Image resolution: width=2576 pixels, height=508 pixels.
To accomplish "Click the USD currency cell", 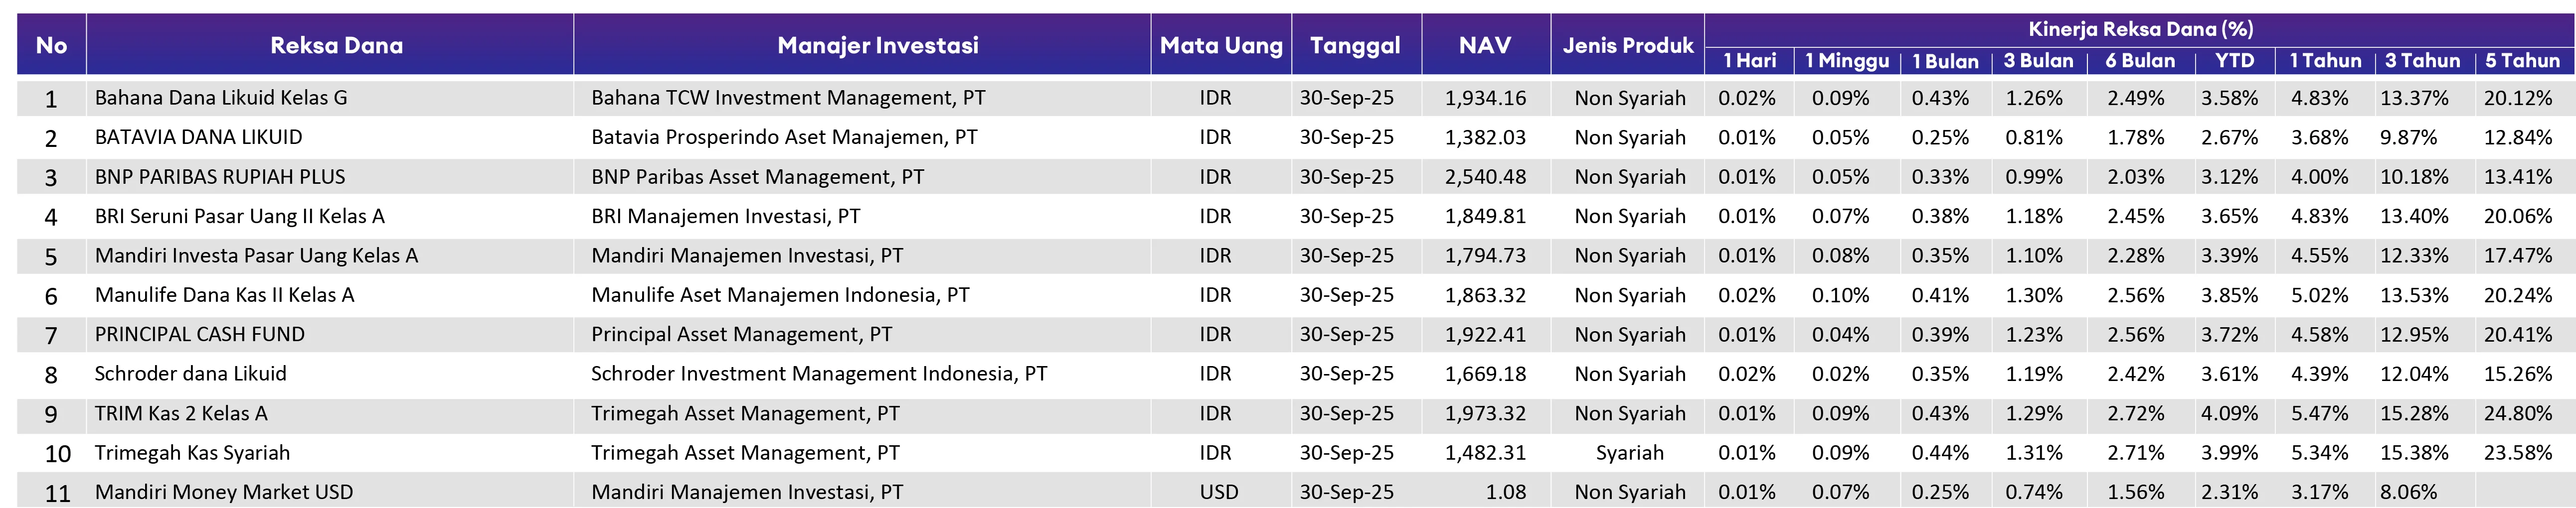I will (x=1218, y=492).
